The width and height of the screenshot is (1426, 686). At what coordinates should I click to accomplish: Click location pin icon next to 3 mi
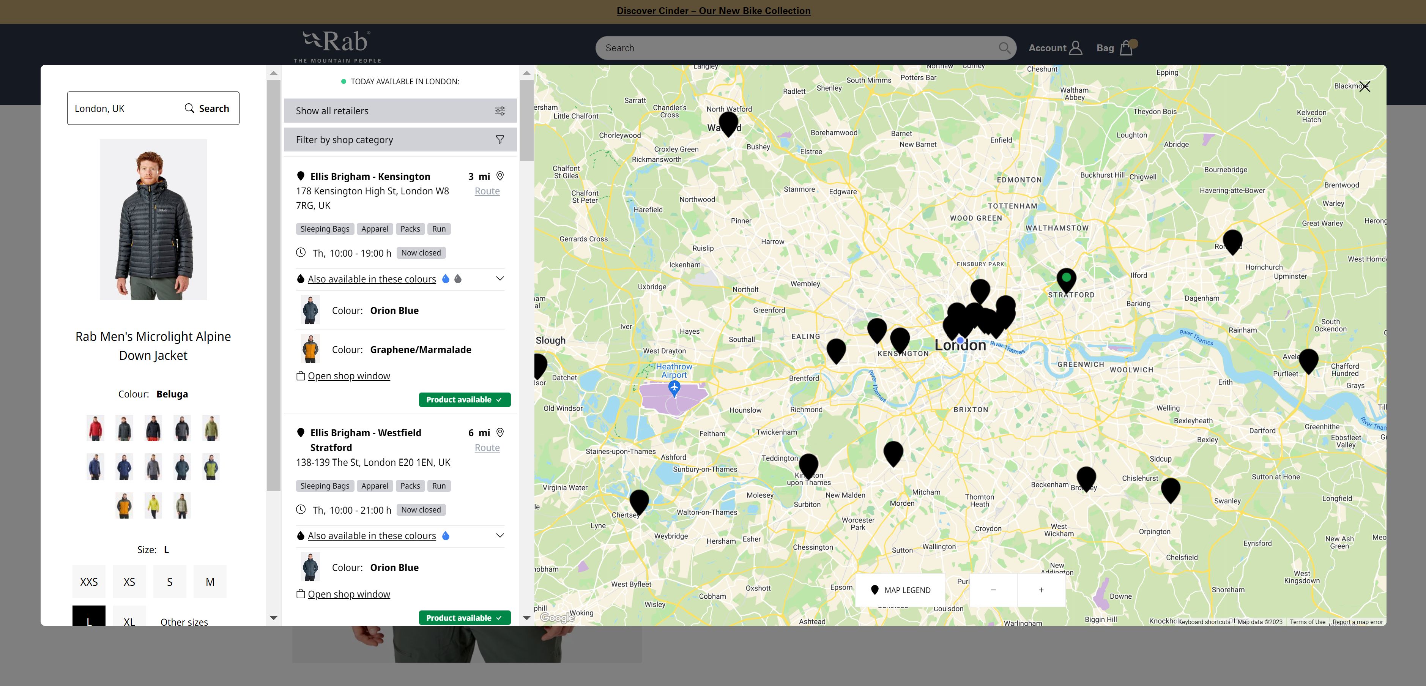[x=500, y=176]
